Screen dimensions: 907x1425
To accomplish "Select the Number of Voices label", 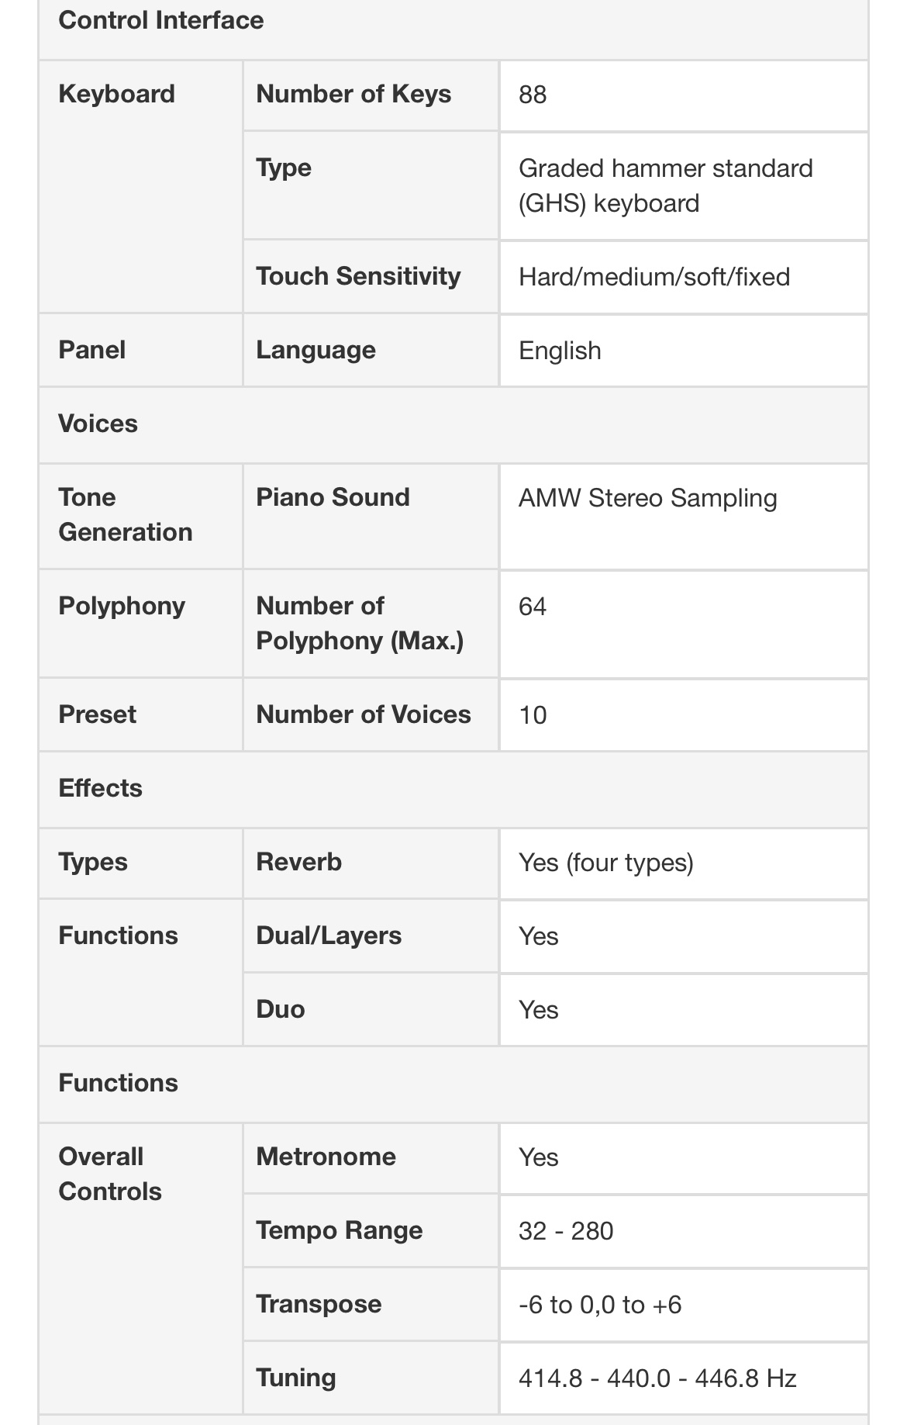I will point(364,714).
